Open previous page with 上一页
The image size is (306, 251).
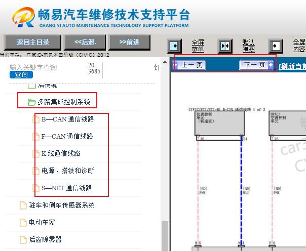click(189, 65)
